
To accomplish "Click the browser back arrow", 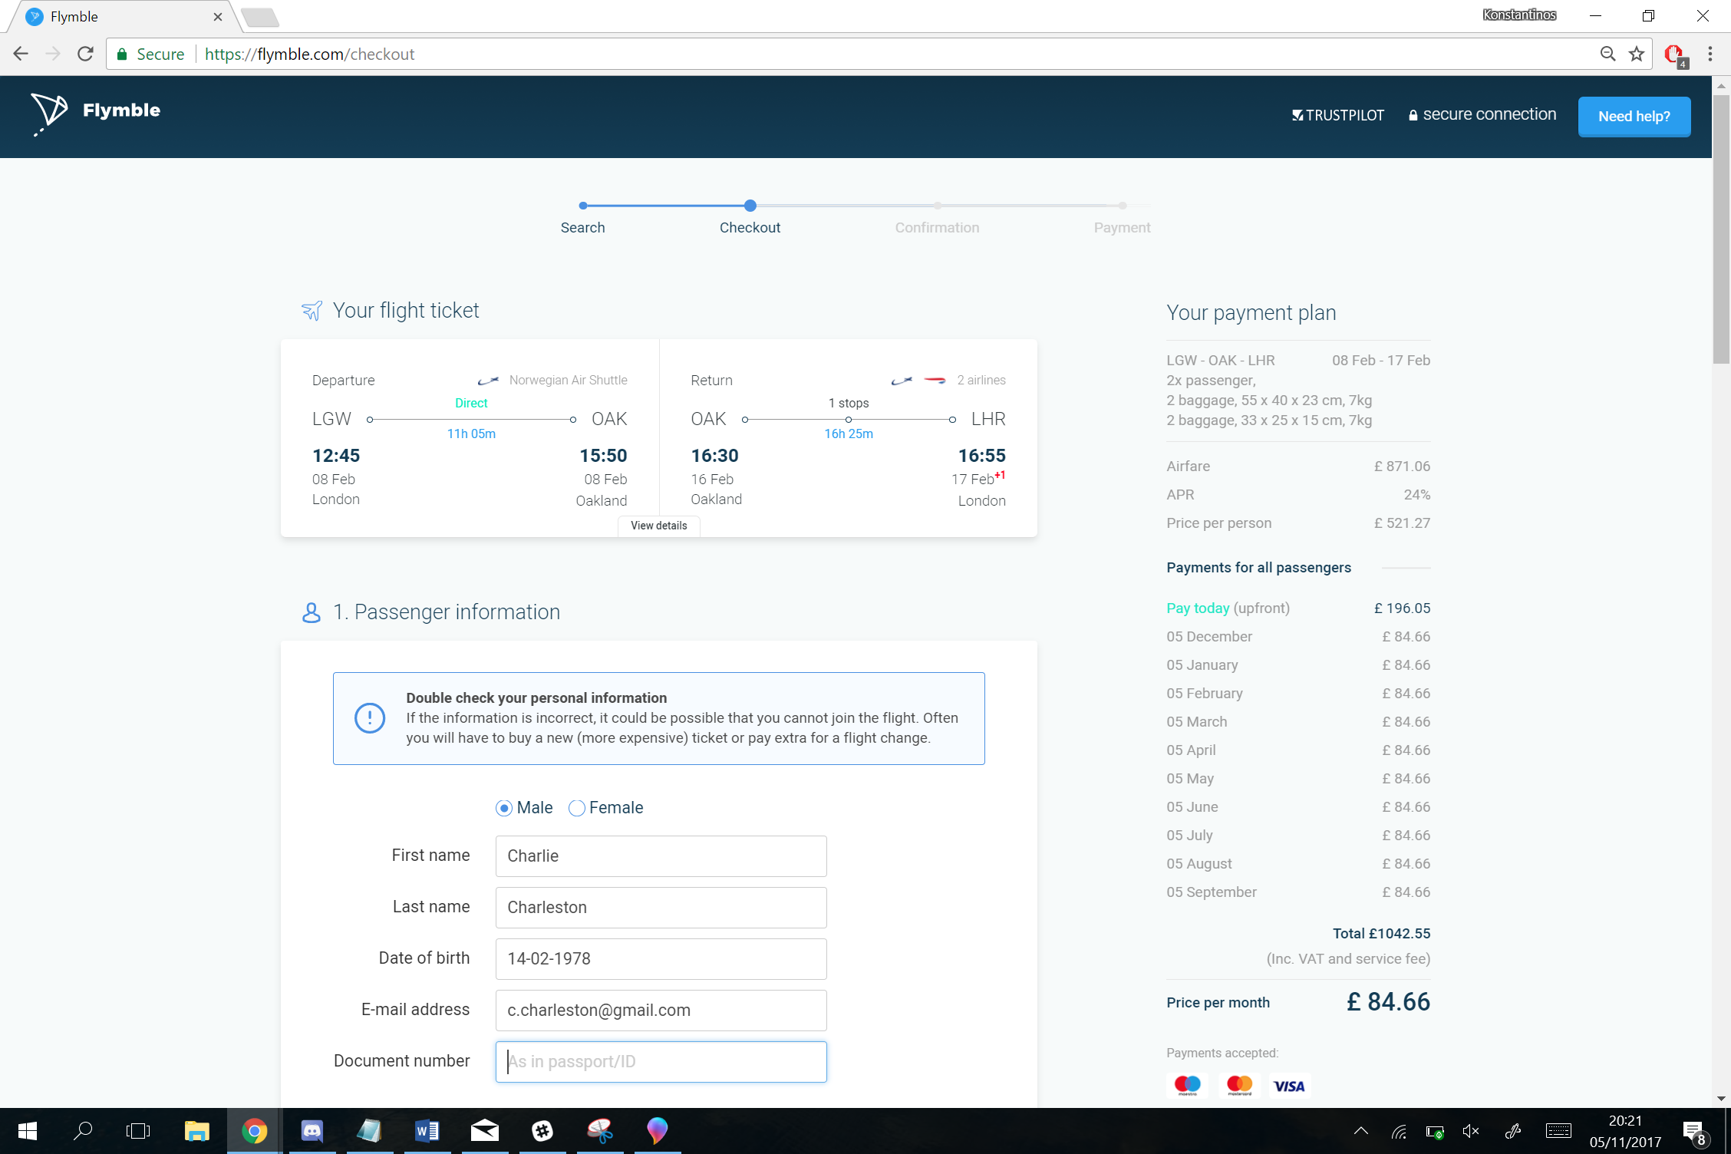I will click(x=21, y=54).
